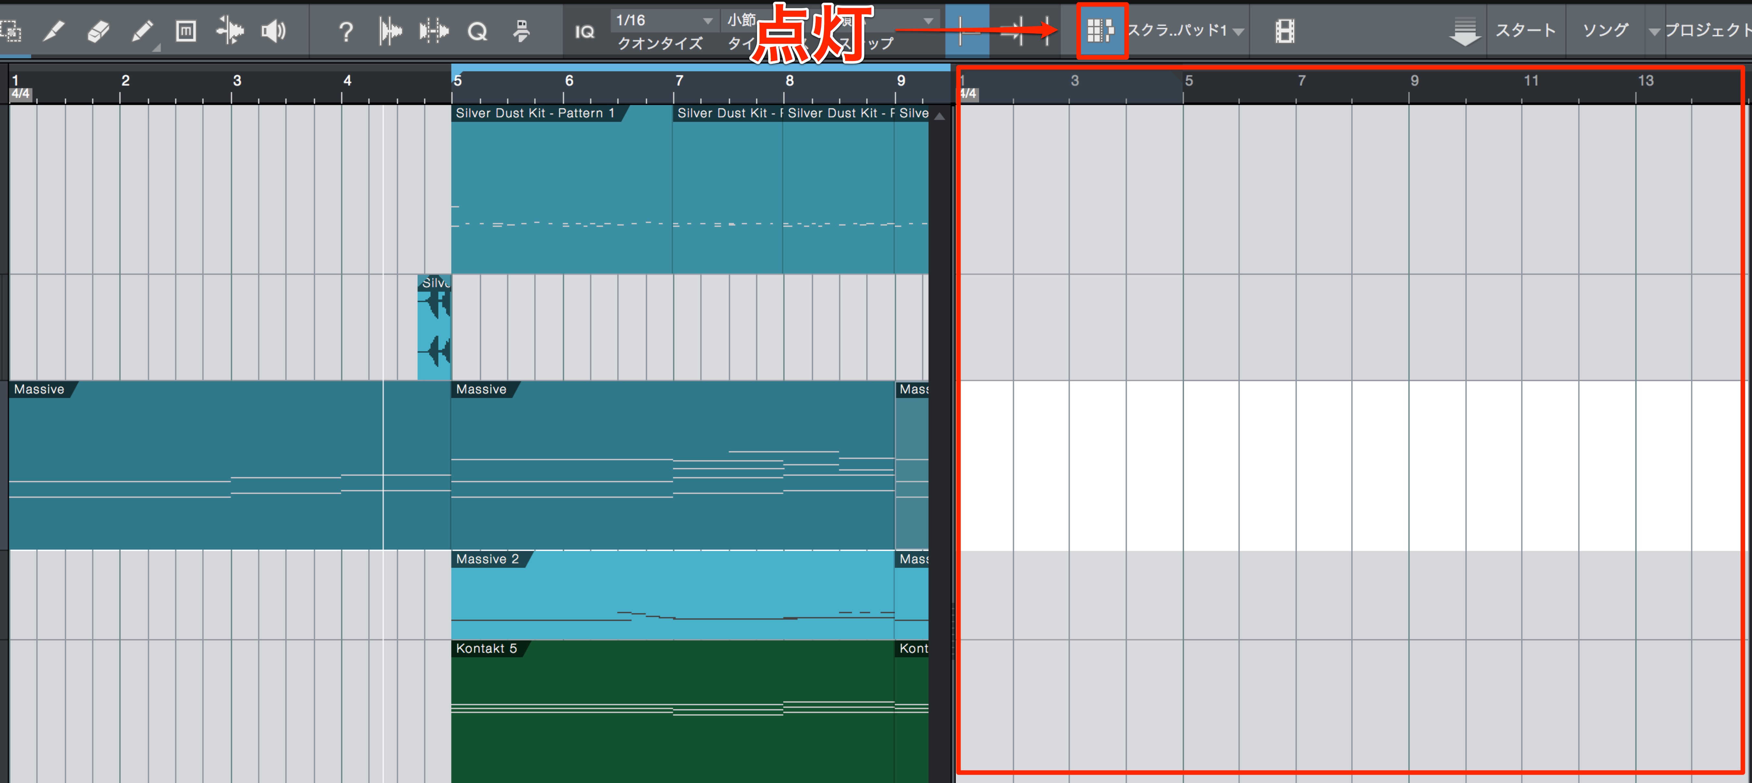Toggle the snap button highlighted in blue
Screen dimensions: 1752x783
[x=967, y=30]
